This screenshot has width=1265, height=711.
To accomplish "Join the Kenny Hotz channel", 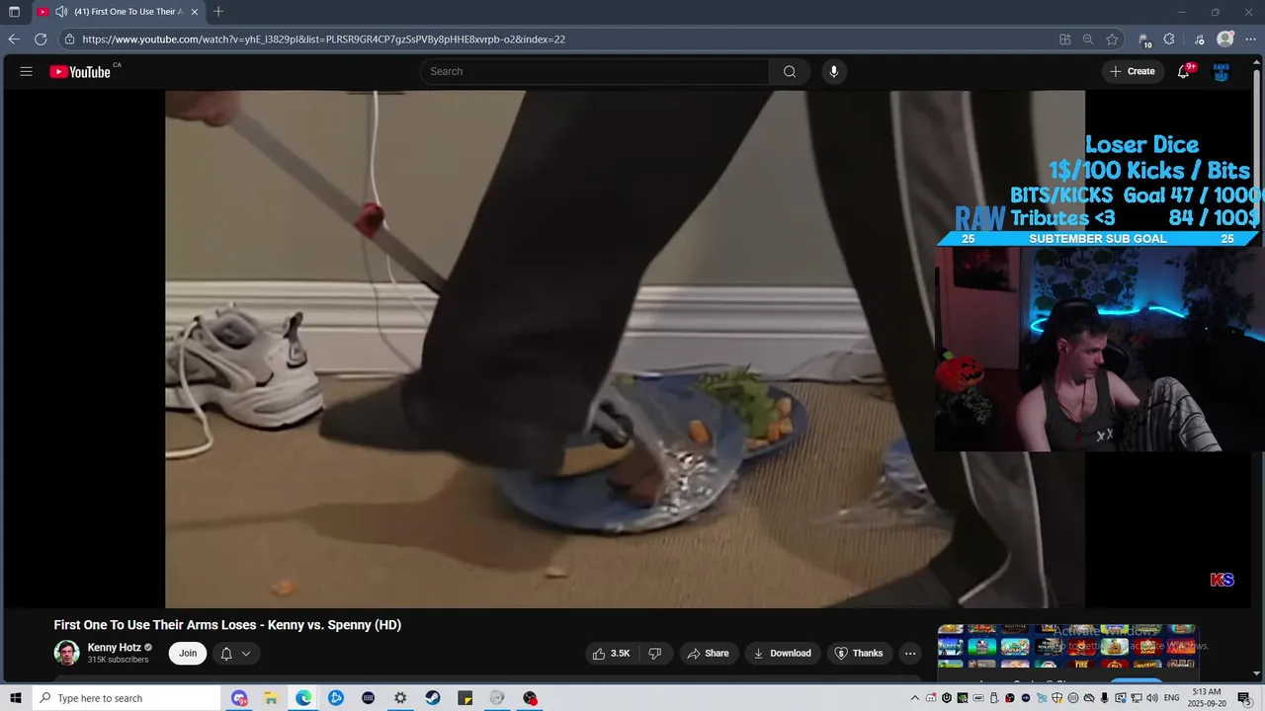I will click(188, 653).
